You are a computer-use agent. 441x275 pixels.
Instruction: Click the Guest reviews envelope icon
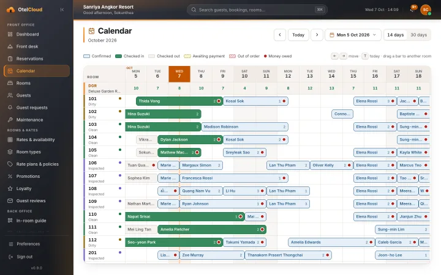(10, 201)
